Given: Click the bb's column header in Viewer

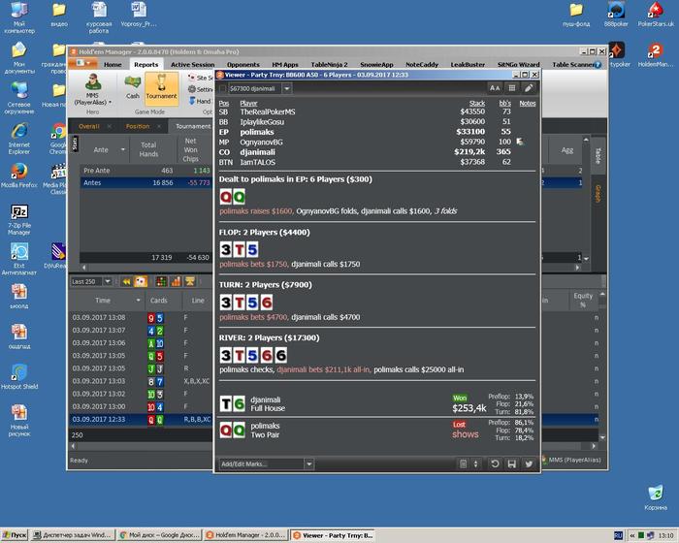Looking at the screenshot, I should [x=504, y=104].
